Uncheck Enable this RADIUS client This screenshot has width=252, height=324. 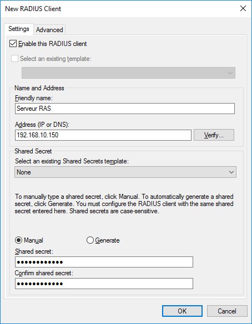point(13,44)
